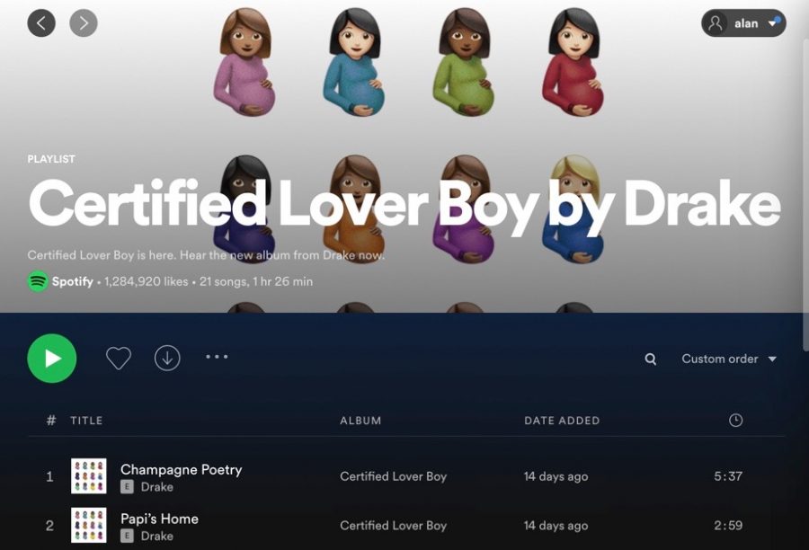Go forward using the right arrow button
Screen dimensions: 809x550
click(x=84, y=22)
